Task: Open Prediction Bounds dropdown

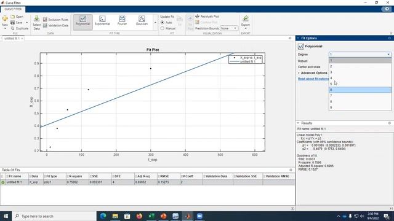Action: point(228,28)
